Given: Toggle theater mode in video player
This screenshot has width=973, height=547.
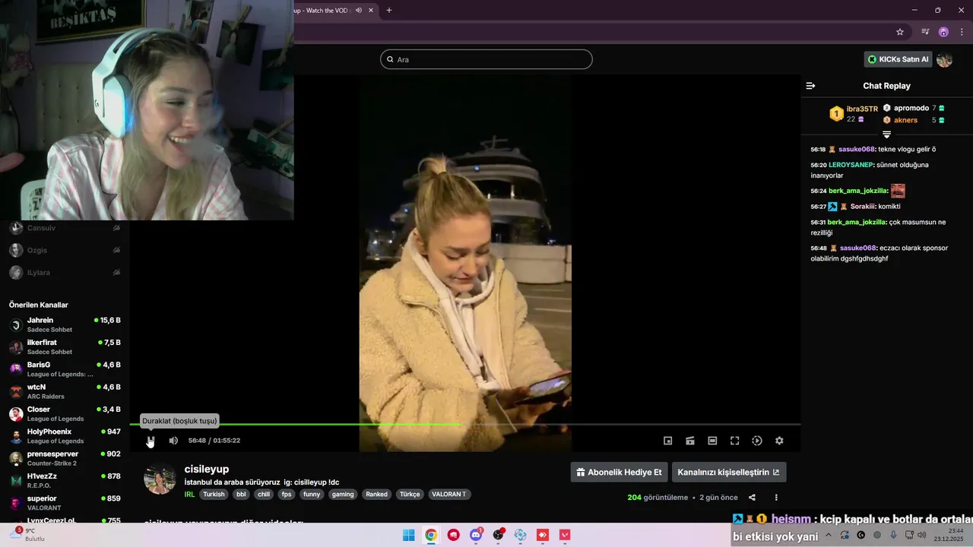Looking at the screenshot, I should (712, 441).
